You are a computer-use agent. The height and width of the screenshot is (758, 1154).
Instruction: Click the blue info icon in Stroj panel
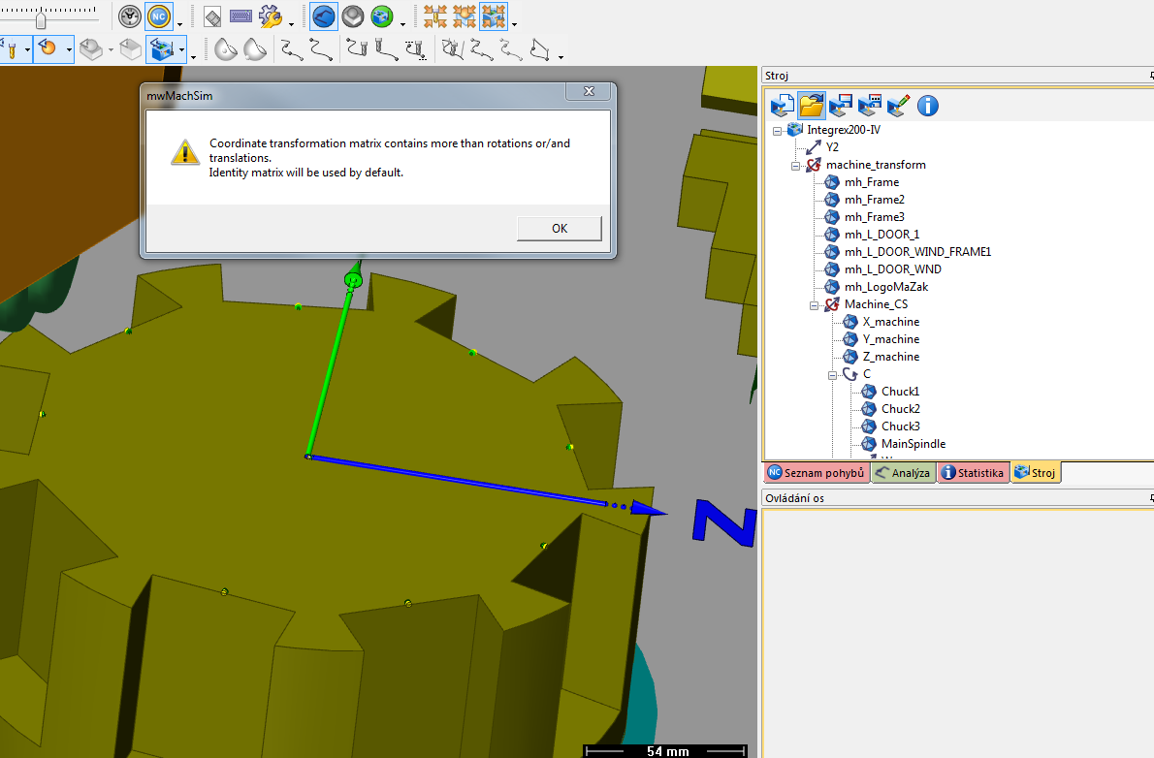pos(928,105)
